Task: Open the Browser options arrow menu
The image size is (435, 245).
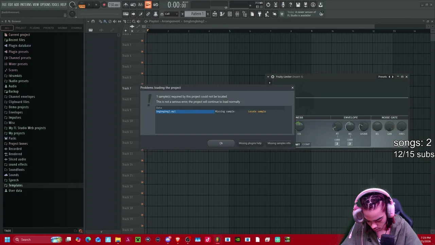Action: click(2, 21)
